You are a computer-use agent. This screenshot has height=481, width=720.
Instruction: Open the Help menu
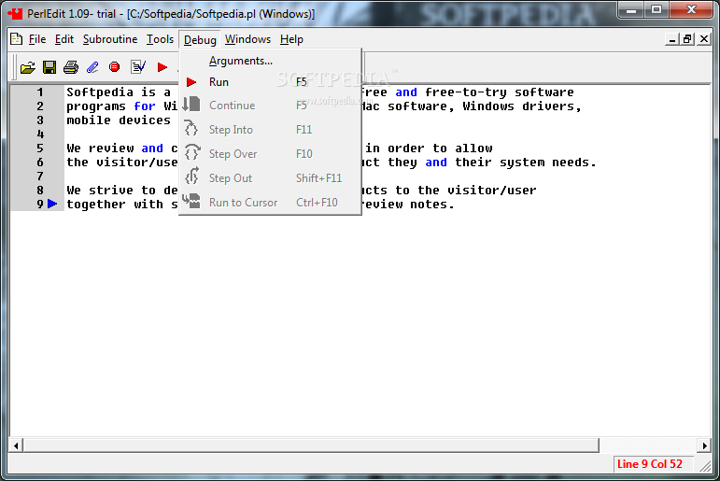(x=291, y=39)
